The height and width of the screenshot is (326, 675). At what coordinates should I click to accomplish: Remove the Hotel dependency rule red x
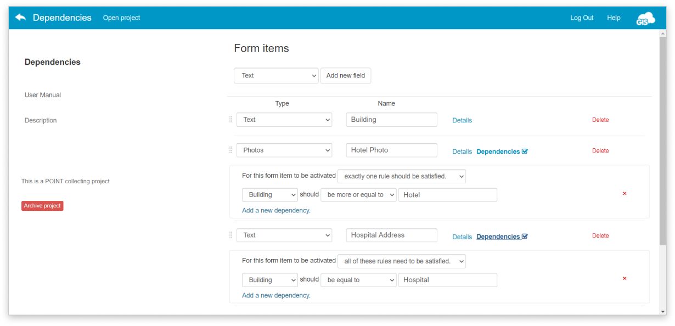625,194
